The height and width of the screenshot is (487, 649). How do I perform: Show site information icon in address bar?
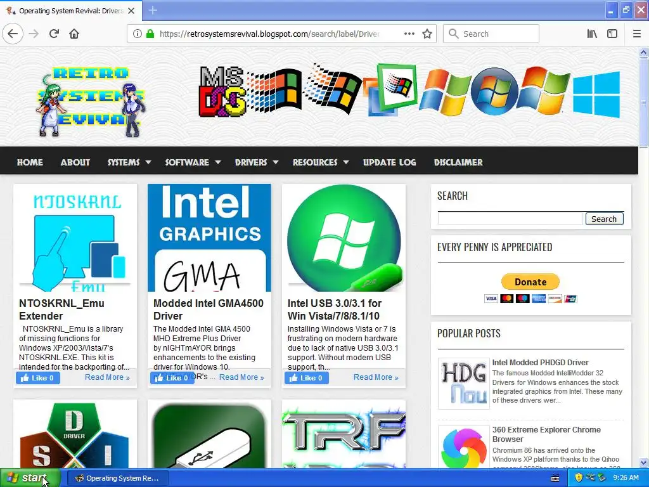click(137, 34)
